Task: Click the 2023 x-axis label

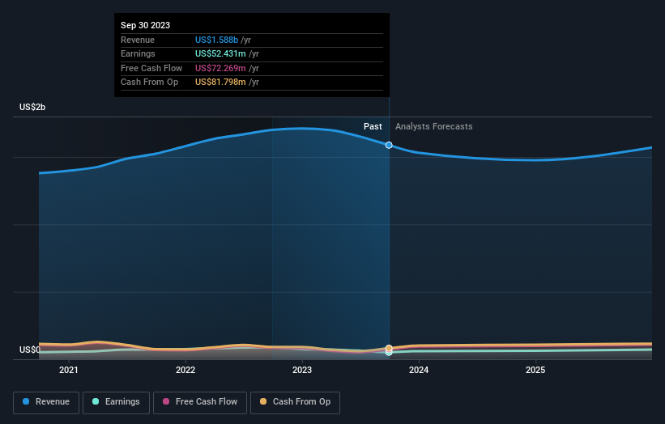Action: pyautogui.click(x=302, y=370)
